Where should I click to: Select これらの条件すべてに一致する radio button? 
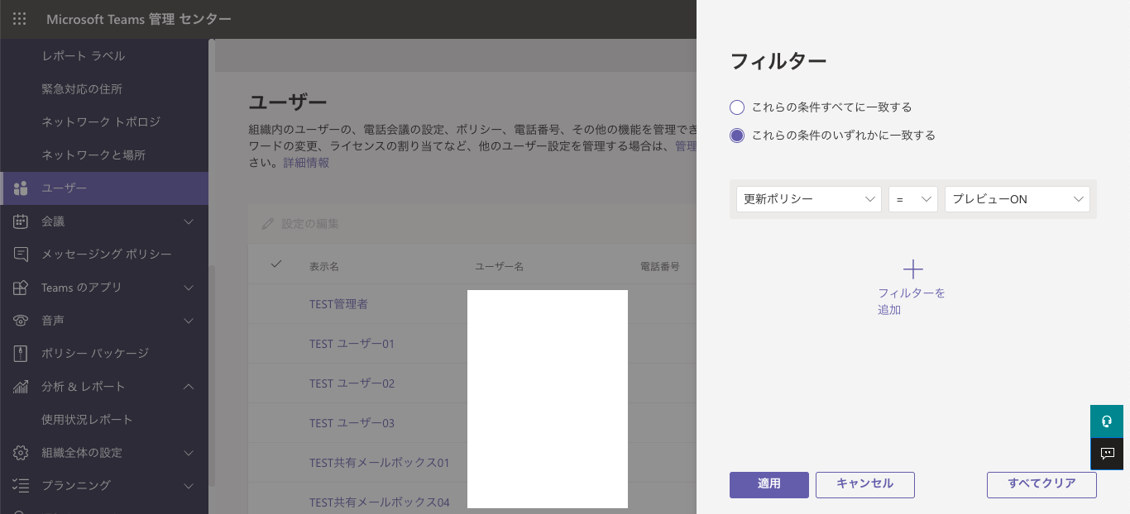(737, 107)
